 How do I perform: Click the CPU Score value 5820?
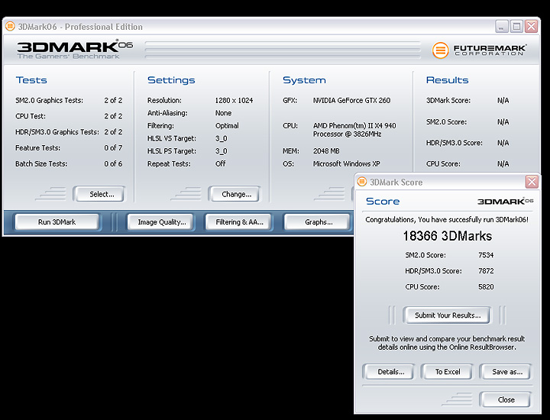[486, 287]
